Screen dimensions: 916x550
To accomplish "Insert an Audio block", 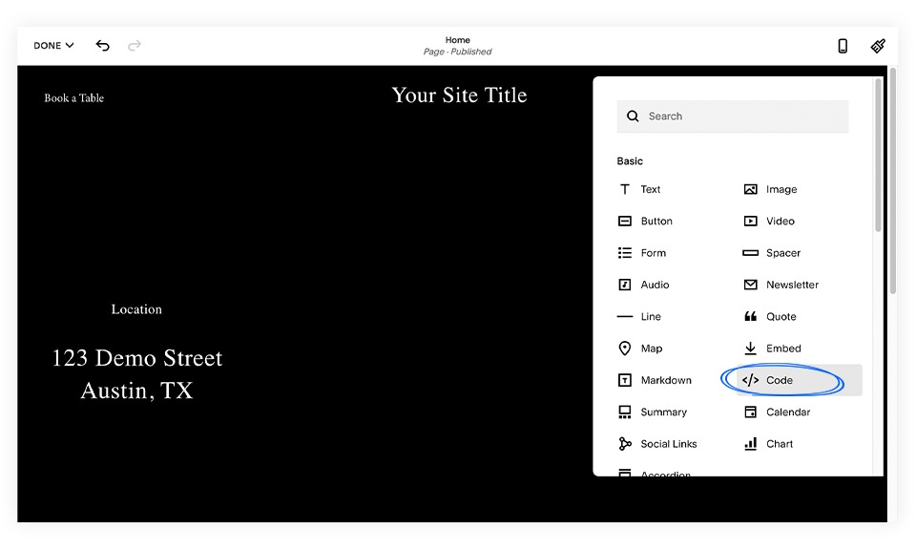I will pos(653,285).
